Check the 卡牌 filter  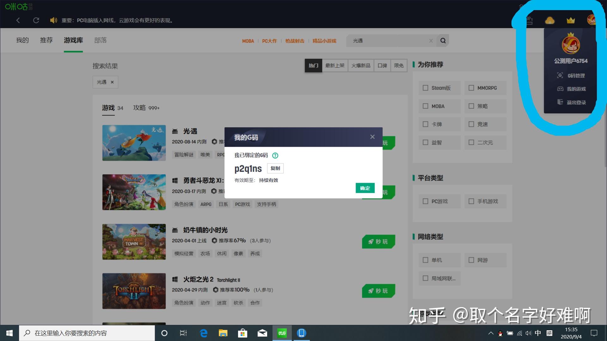point(425,124)
